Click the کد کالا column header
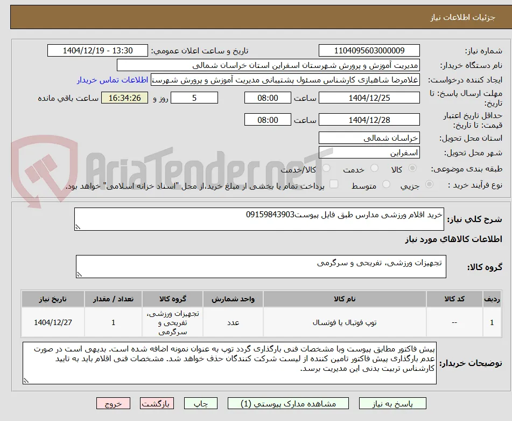 point(454,299)
